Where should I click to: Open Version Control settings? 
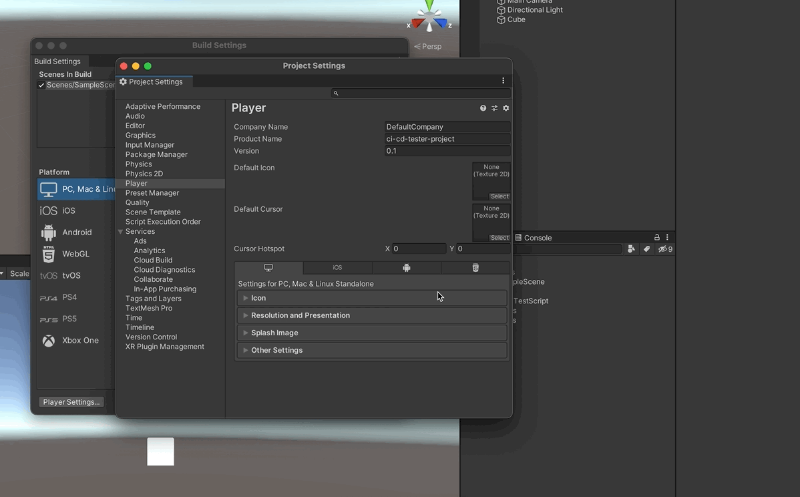pos(151,337)
